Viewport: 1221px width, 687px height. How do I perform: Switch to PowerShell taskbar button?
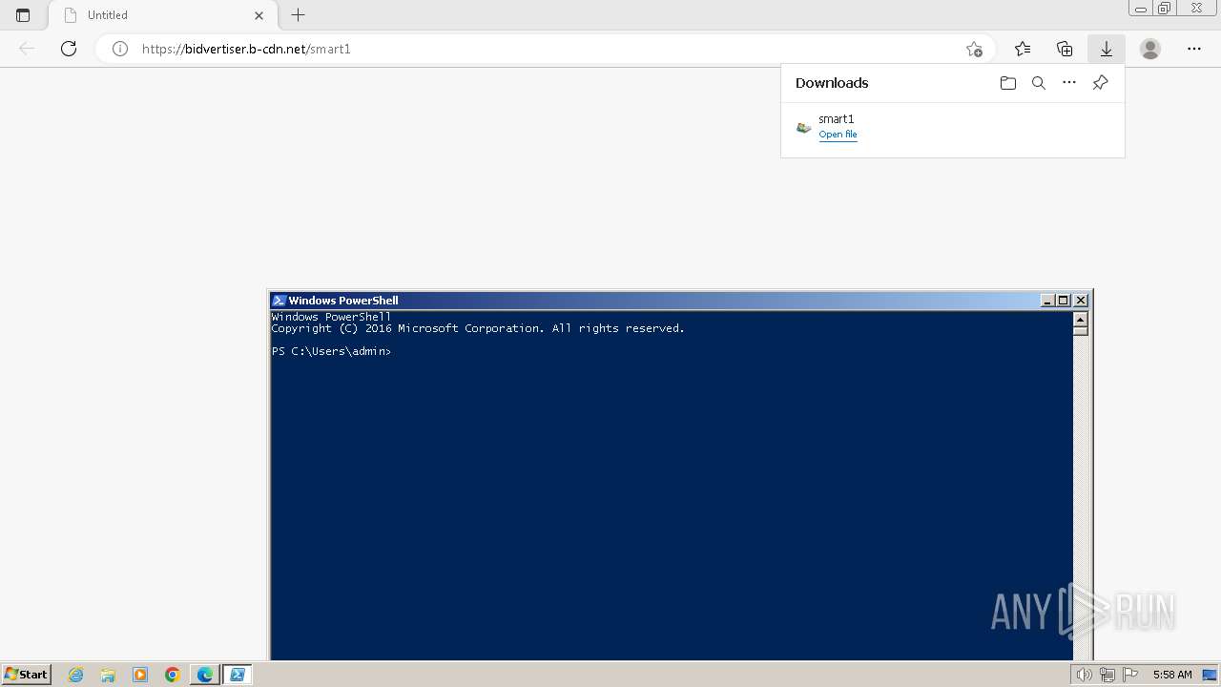[x=238, y=675]
